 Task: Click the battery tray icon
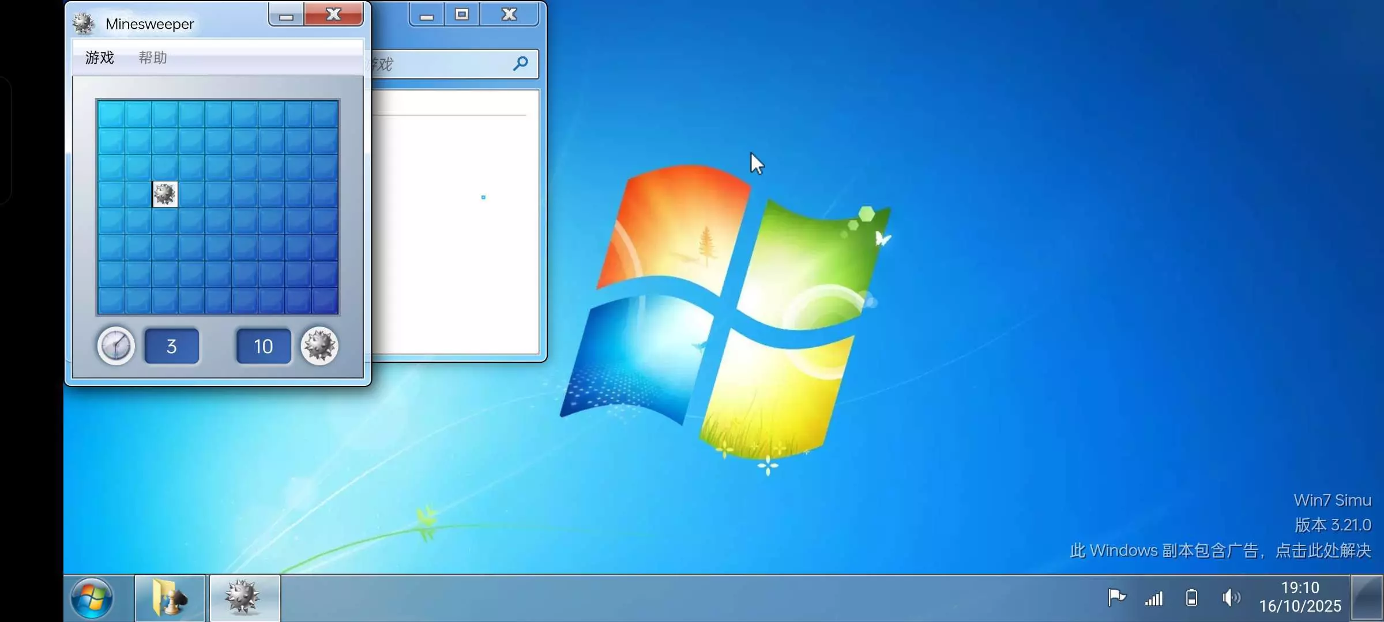pos(1191,598)
